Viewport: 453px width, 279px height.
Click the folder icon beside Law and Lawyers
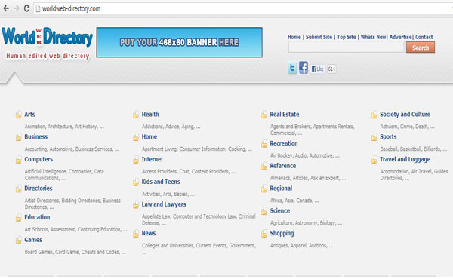pos(136,205)
